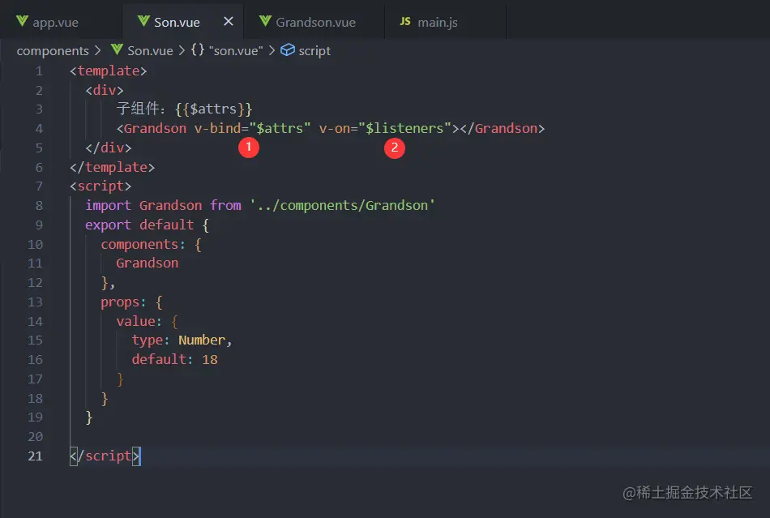This screenshot has height=518, width=770.
Task: Click the closing </div> tag on line 5
Action: (x=108, y=148)
